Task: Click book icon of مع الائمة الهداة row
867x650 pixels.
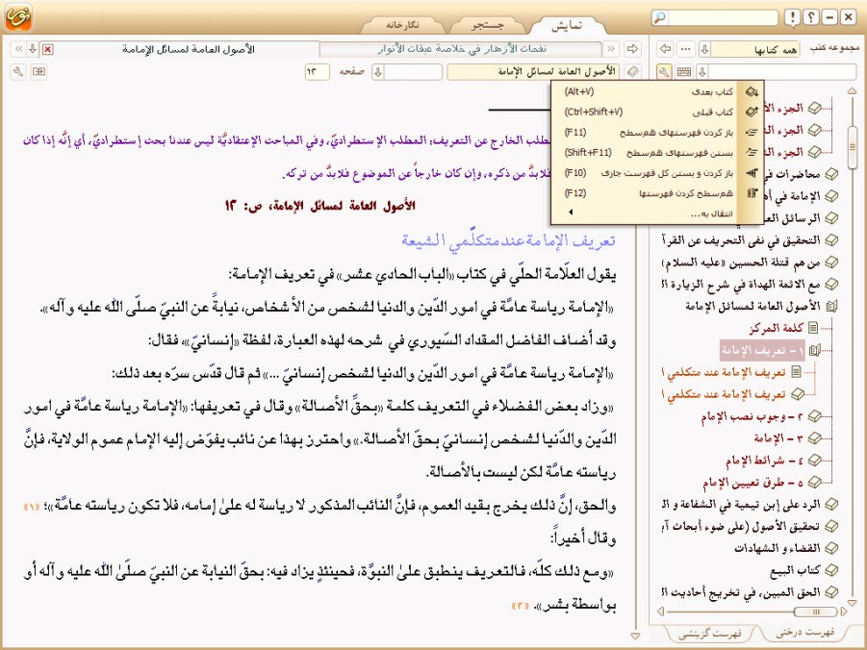Action: 831,284
